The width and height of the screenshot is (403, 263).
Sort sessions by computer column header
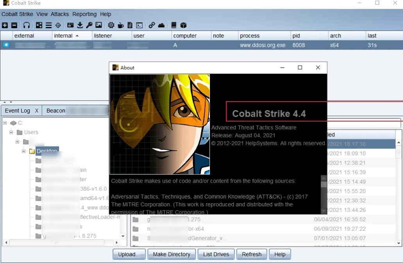pyautogui.click(x=192, y=36)
